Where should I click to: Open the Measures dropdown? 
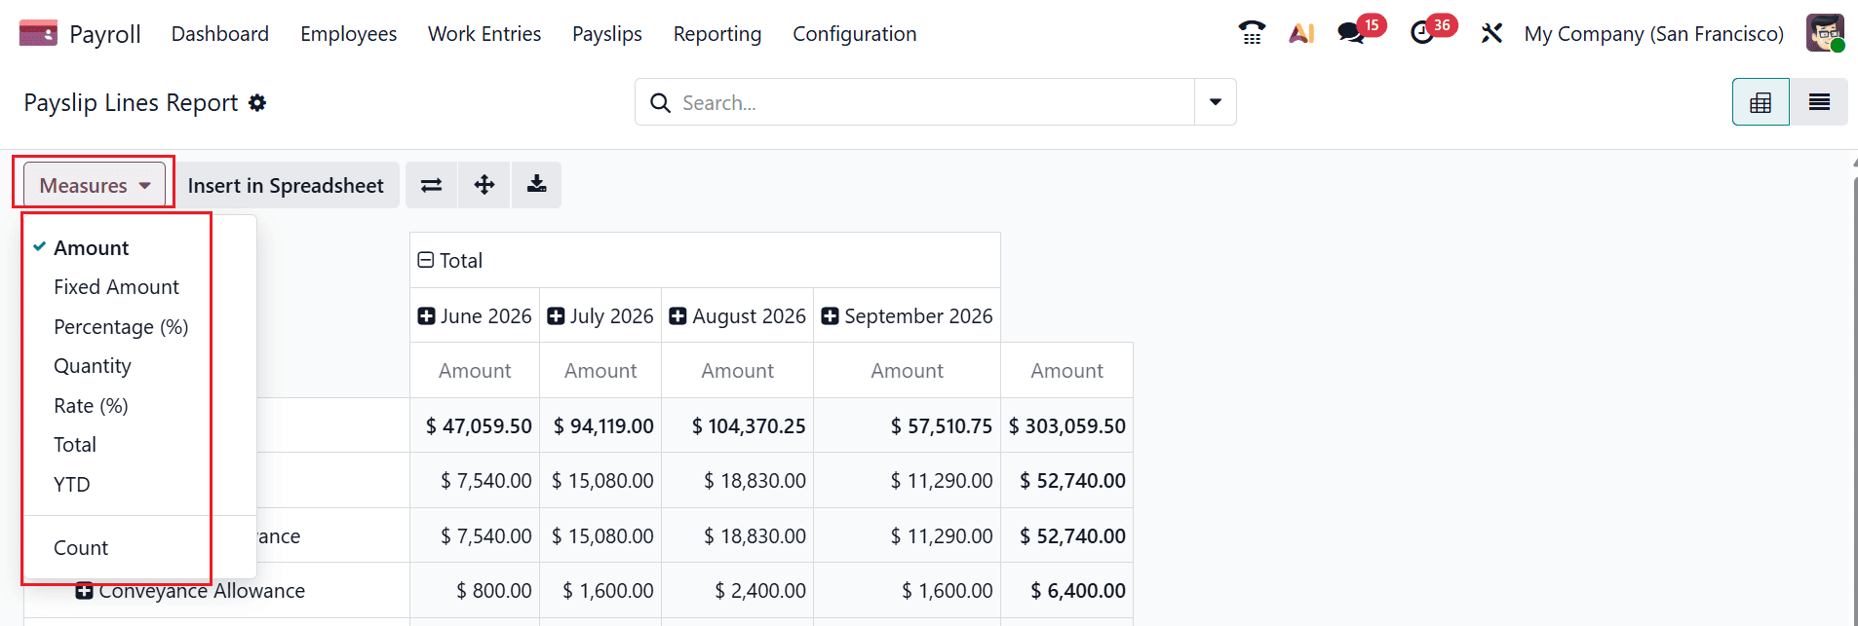pos(95,185)
